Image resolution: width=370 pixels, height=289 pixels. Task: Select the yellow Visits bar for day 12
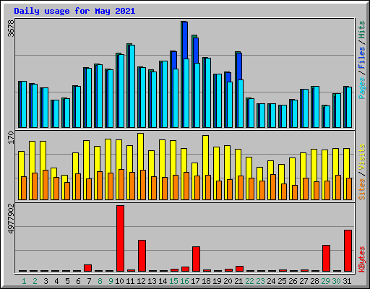tap(141, 152)
